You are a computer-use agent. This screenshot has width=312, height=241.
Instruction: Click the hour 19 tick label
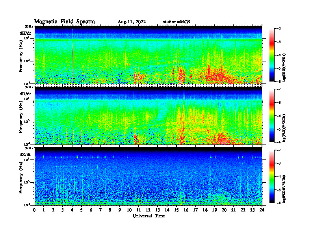click(214, 210)
